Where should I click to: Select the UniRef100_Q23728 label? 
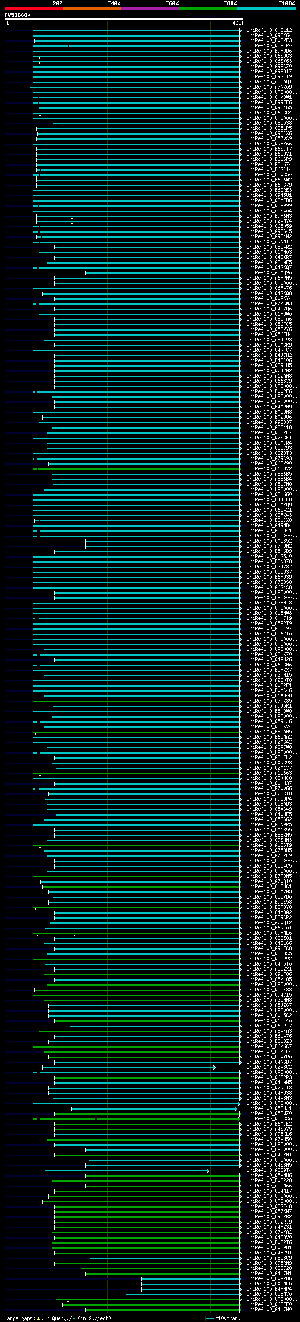269,1268
